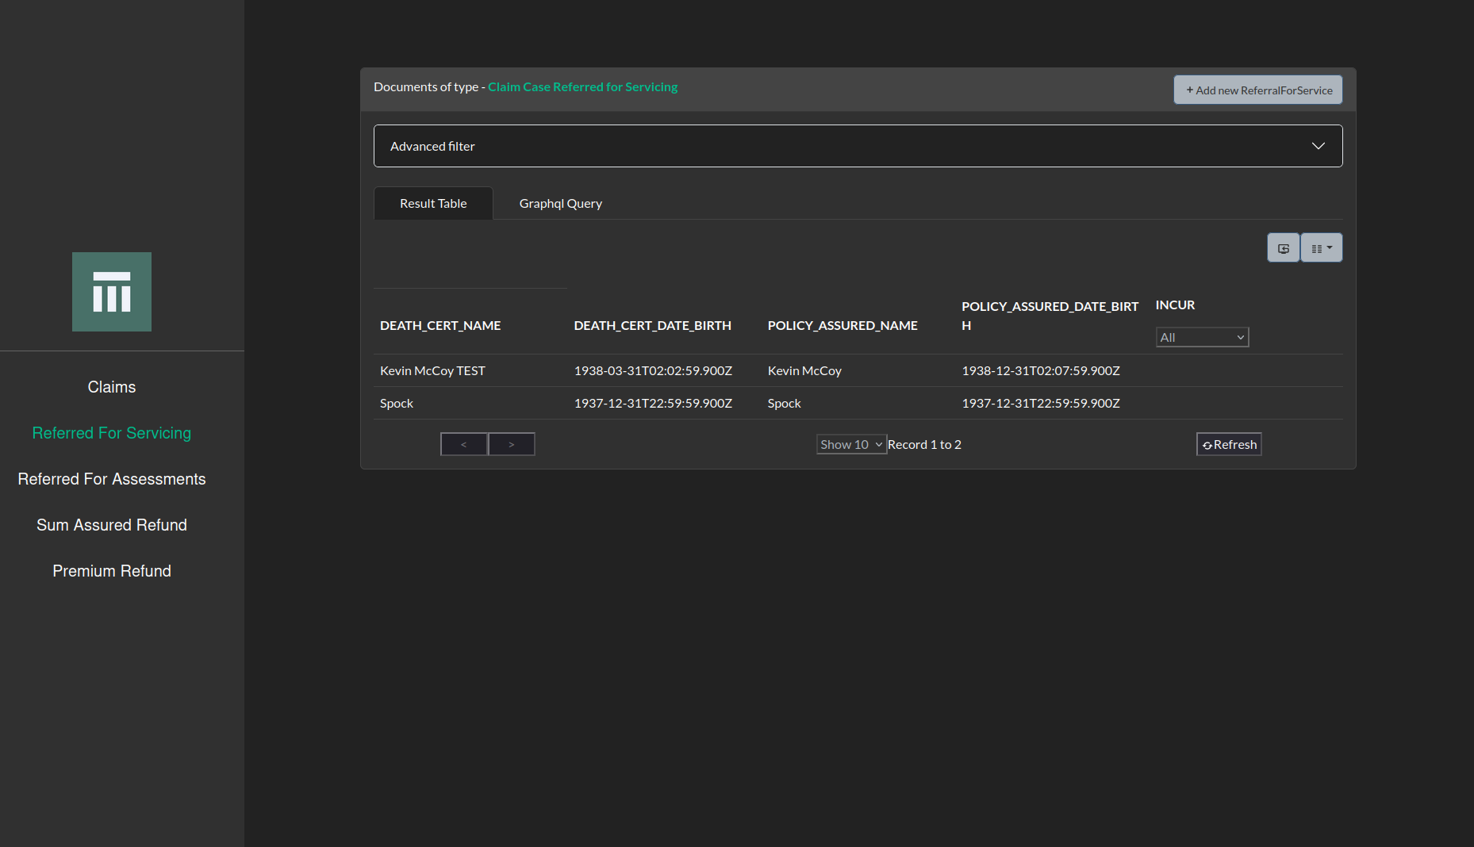The image size is (1474, 847).
Task: Sort by POLICY_ASSURED_DATE_BIRTH column header
Action: pyautogui.click(x=1050, y=316)
